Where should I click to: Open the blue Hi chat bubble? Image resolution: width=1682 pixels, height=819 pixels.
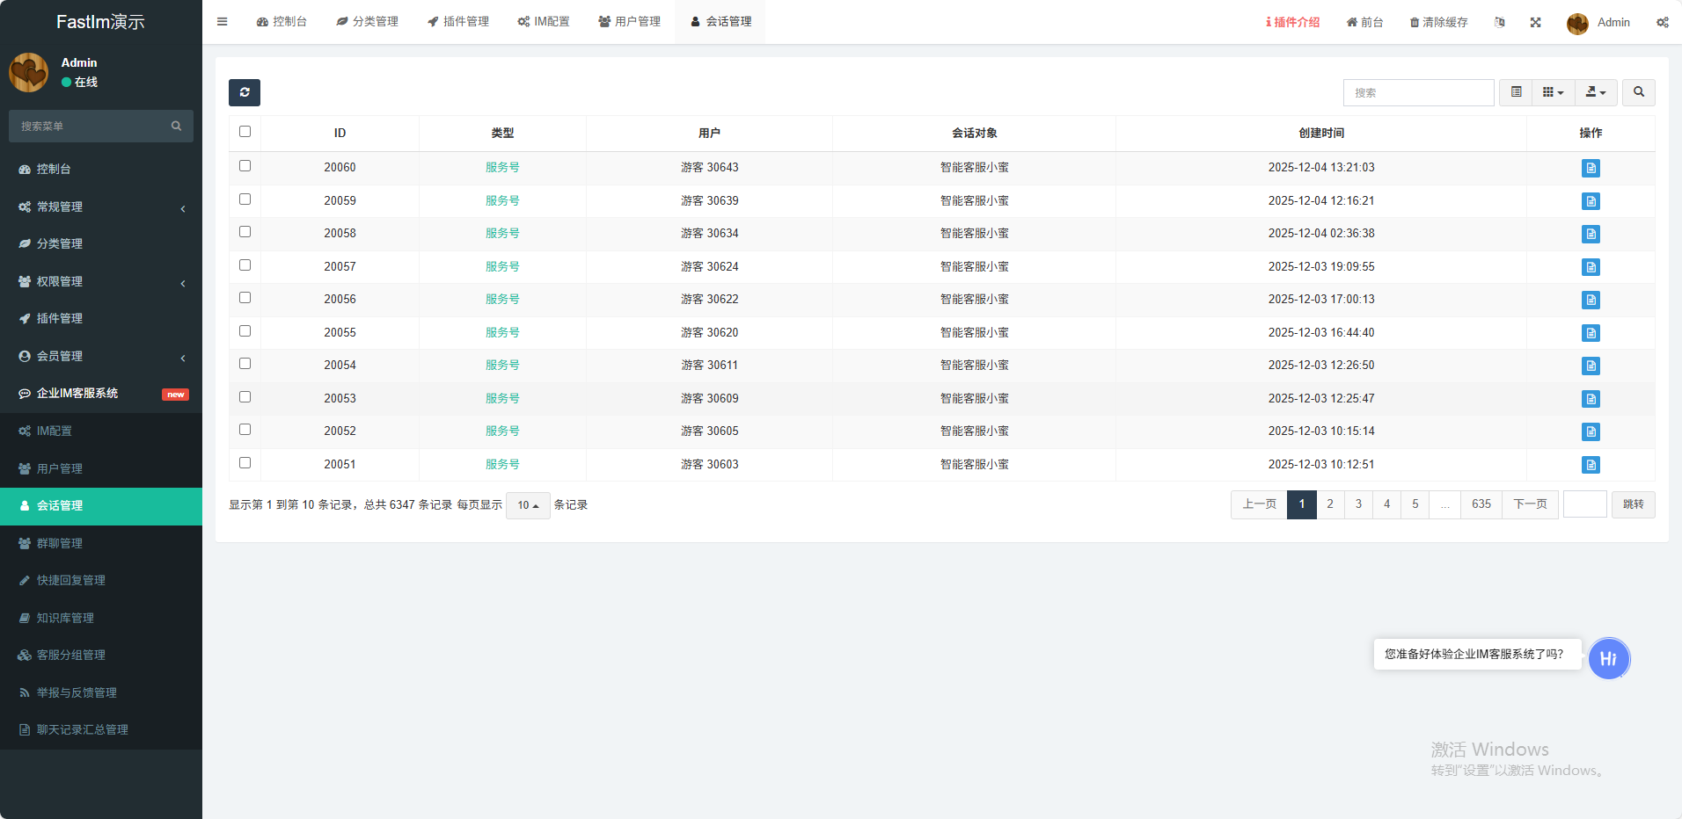click(1608, 658)
